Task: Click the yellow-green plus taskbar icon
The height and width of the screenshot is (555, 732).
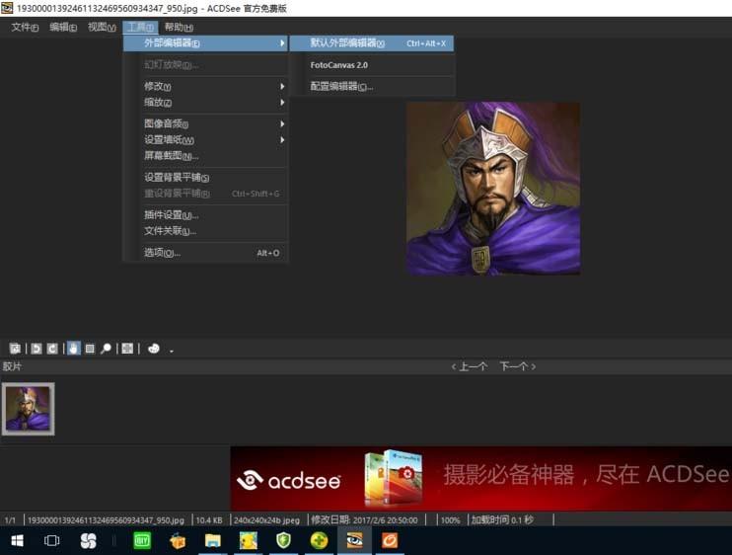Action: (320, 541)
